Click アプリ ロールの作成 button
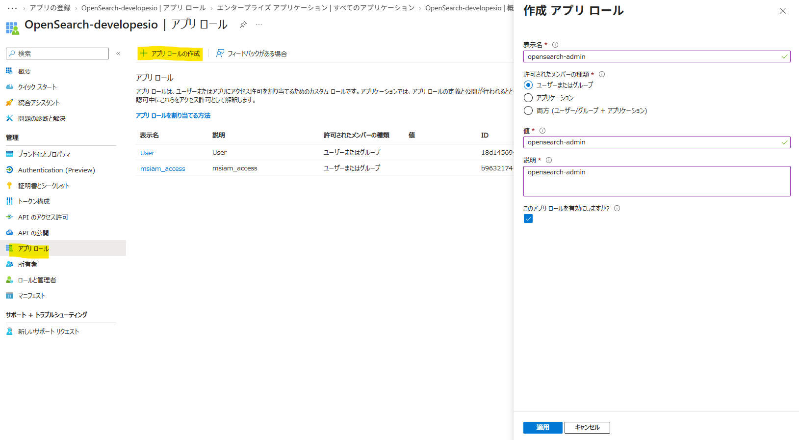The width and height of the screenshot is (799, 440). point(170,54)
